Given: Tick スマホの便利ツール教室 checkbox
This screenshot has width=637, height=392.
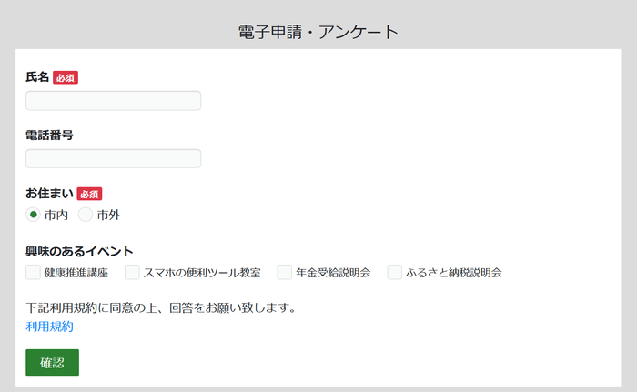Looking at the screenshot, I should click(x=132, y=272).
